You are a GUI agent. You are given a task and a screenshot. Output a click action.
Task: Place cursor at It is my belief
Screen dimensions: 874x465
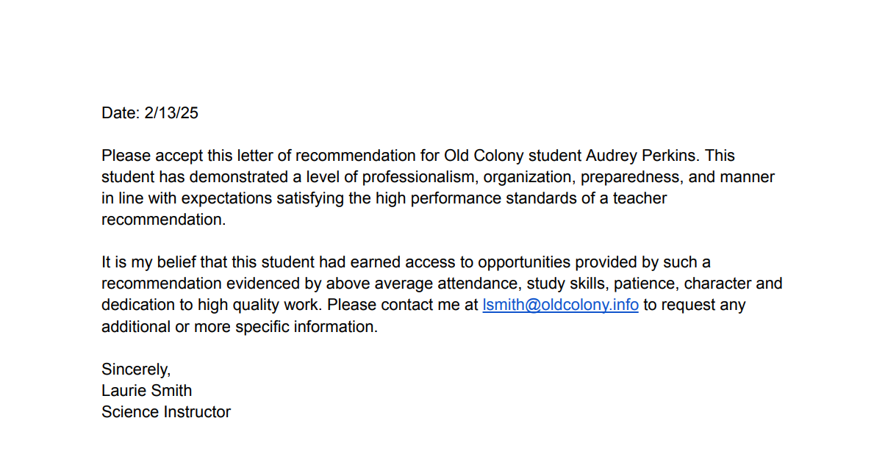[x=146, y=262]
